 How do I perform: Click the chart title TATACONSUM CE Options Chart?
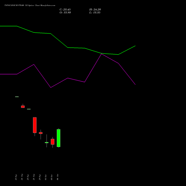coord(30,6)
